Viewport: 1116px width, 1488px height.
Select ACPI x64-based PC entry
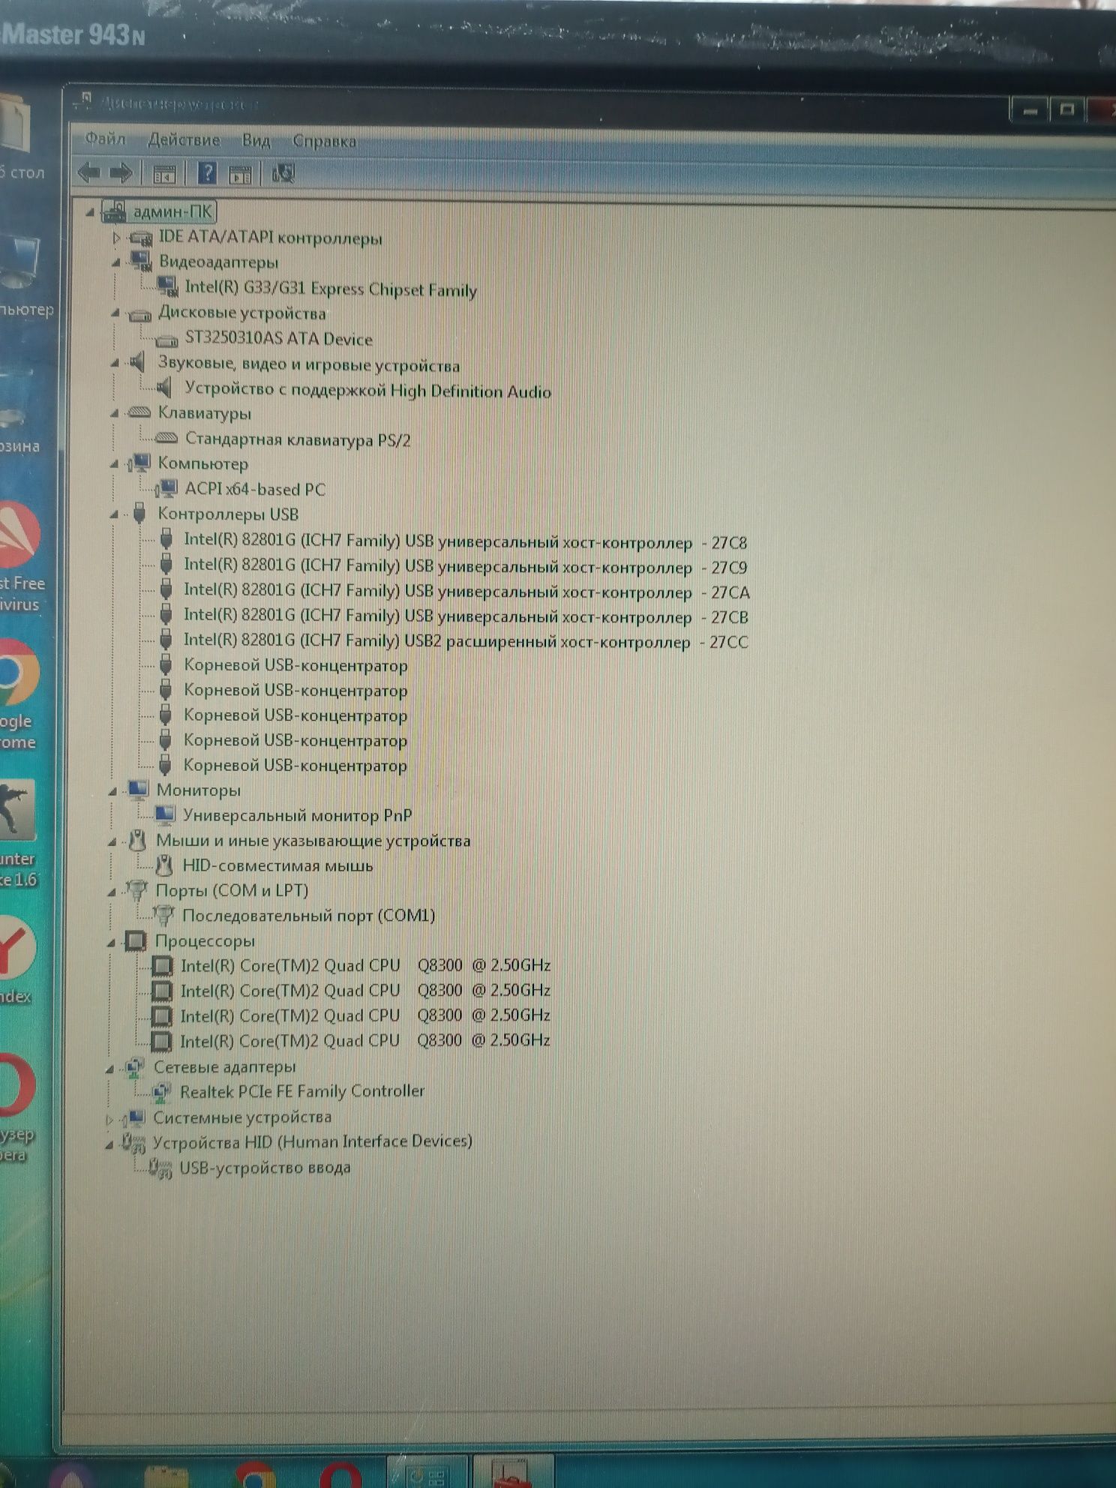[x=255, y=489]
